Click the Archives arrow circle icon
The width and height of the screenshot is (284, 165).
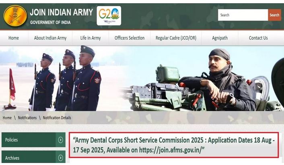61,158
